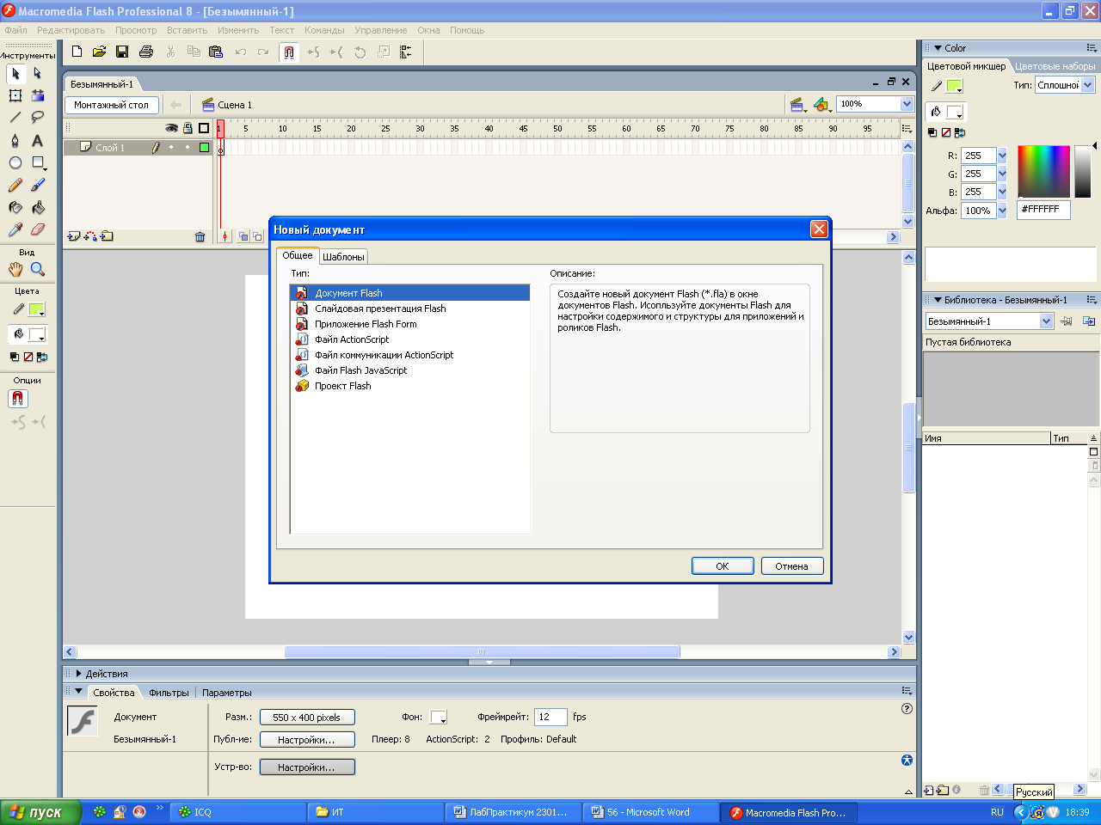Open the Альфа value dropdown arrow
Image resolution: width=1101 pixels, height=825 pixels.
[1002, 211]
